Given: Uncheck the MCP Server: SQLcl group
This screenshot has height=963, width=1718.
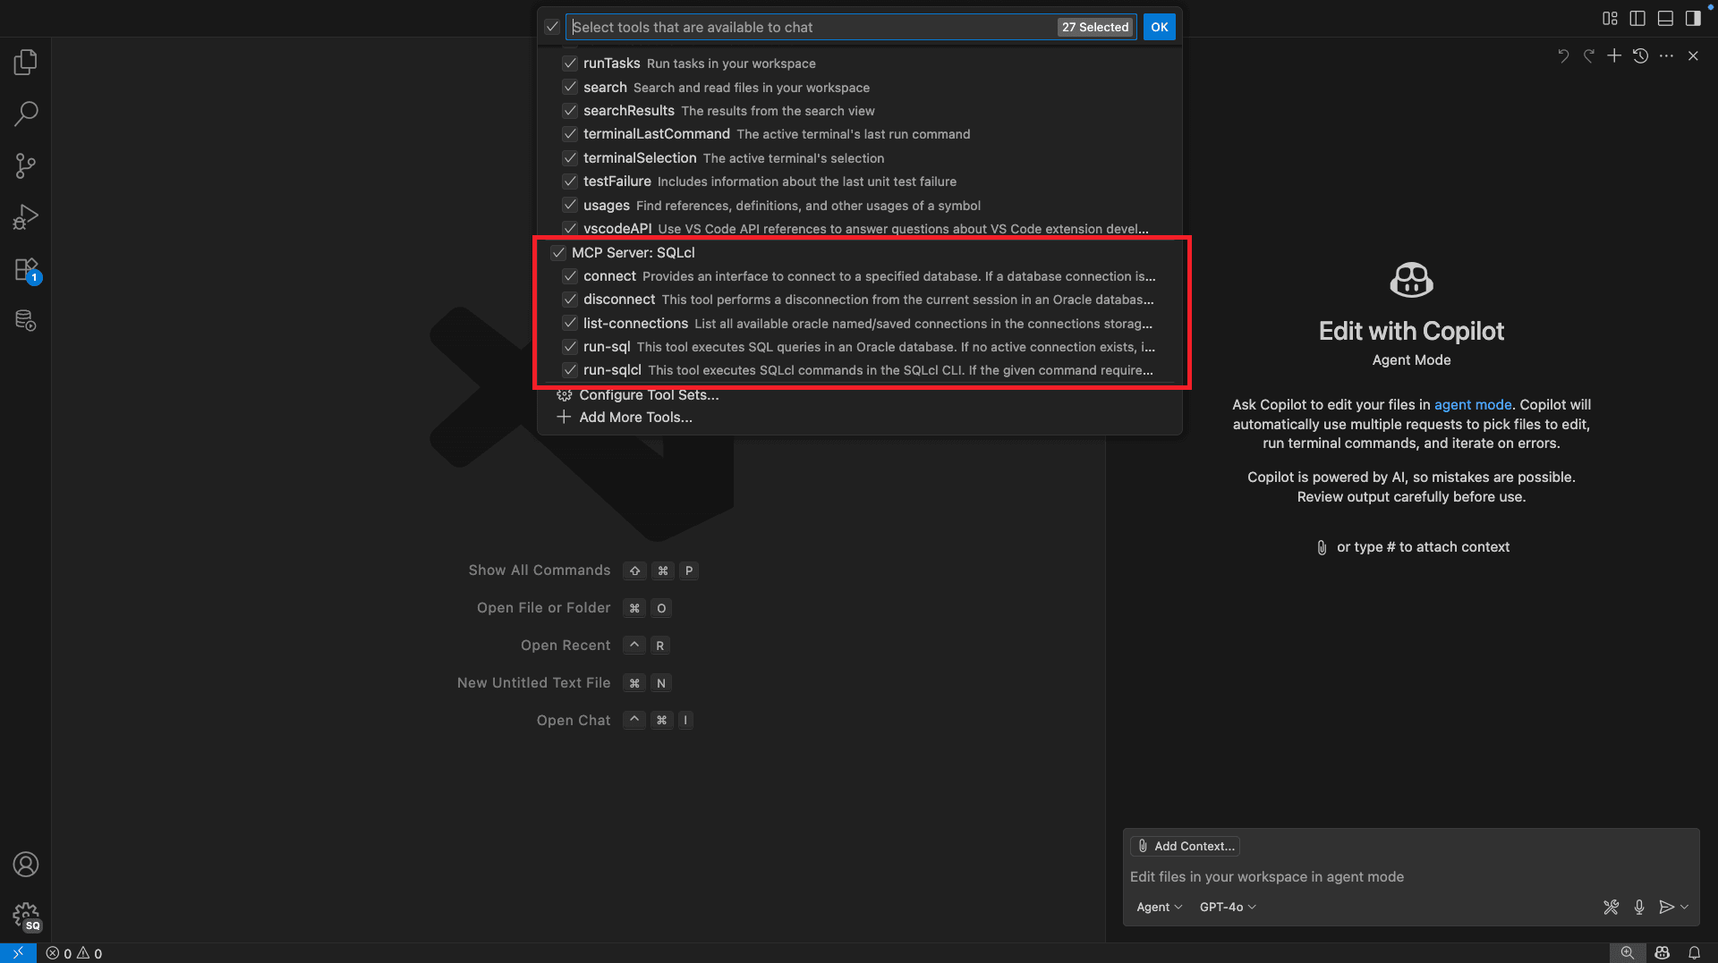Looking at the screenshot, I should (558, 252).
